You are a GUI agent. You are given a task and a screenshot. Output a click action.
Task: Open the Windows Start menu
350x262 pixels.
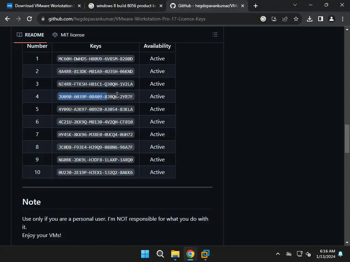[x=145, y=254]
